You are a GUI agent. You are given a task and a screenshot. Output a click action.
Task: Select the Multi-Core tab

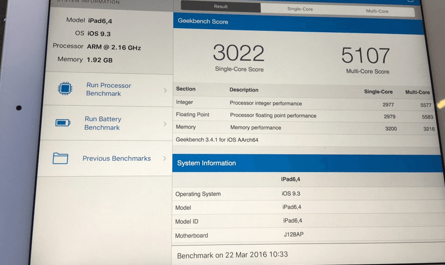pos(377,11)
